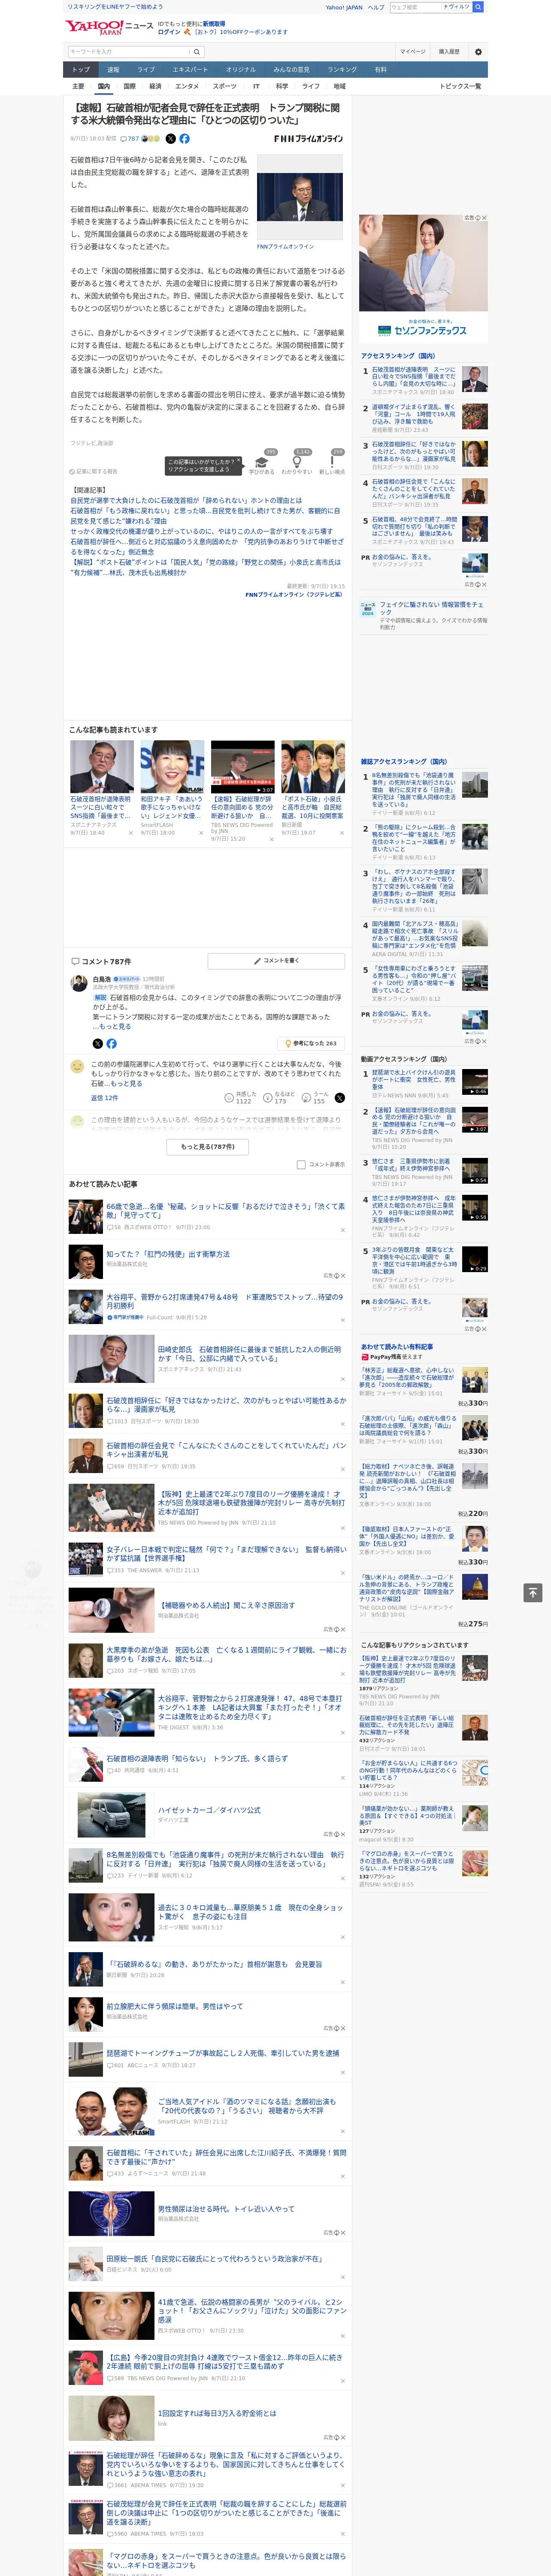Select the IT category tab
The image size is (551, 2576).
pyautogui.click(x=256, y=86)
